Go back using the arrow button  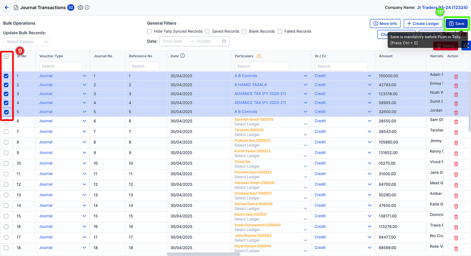pyautogui.click(x=7, y=8)
